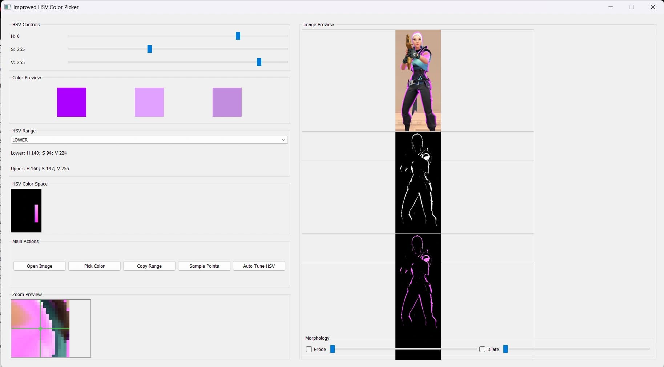Click the application icon in the titlebar

[8, 7]
